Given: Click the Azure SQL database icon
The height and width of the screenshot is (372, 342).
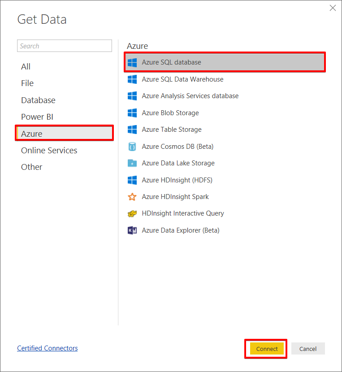Looking at the screenshot, I should tap(132, 62).
